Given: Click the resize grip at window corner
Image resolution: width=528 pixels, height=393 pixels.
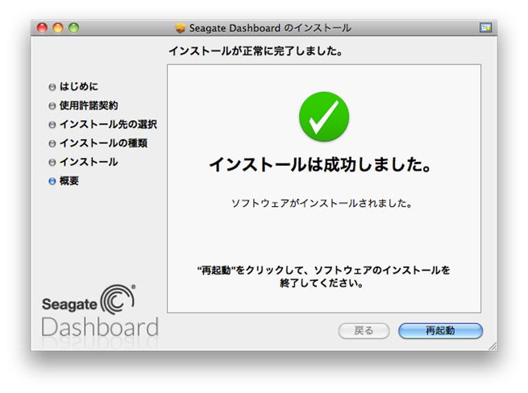Looking at the screenshot, I should (x=493, y=346).
